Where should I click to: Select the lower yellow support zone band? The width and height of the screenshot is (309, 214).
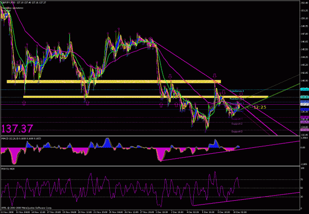pyautogui.click(x=146, y=97)
